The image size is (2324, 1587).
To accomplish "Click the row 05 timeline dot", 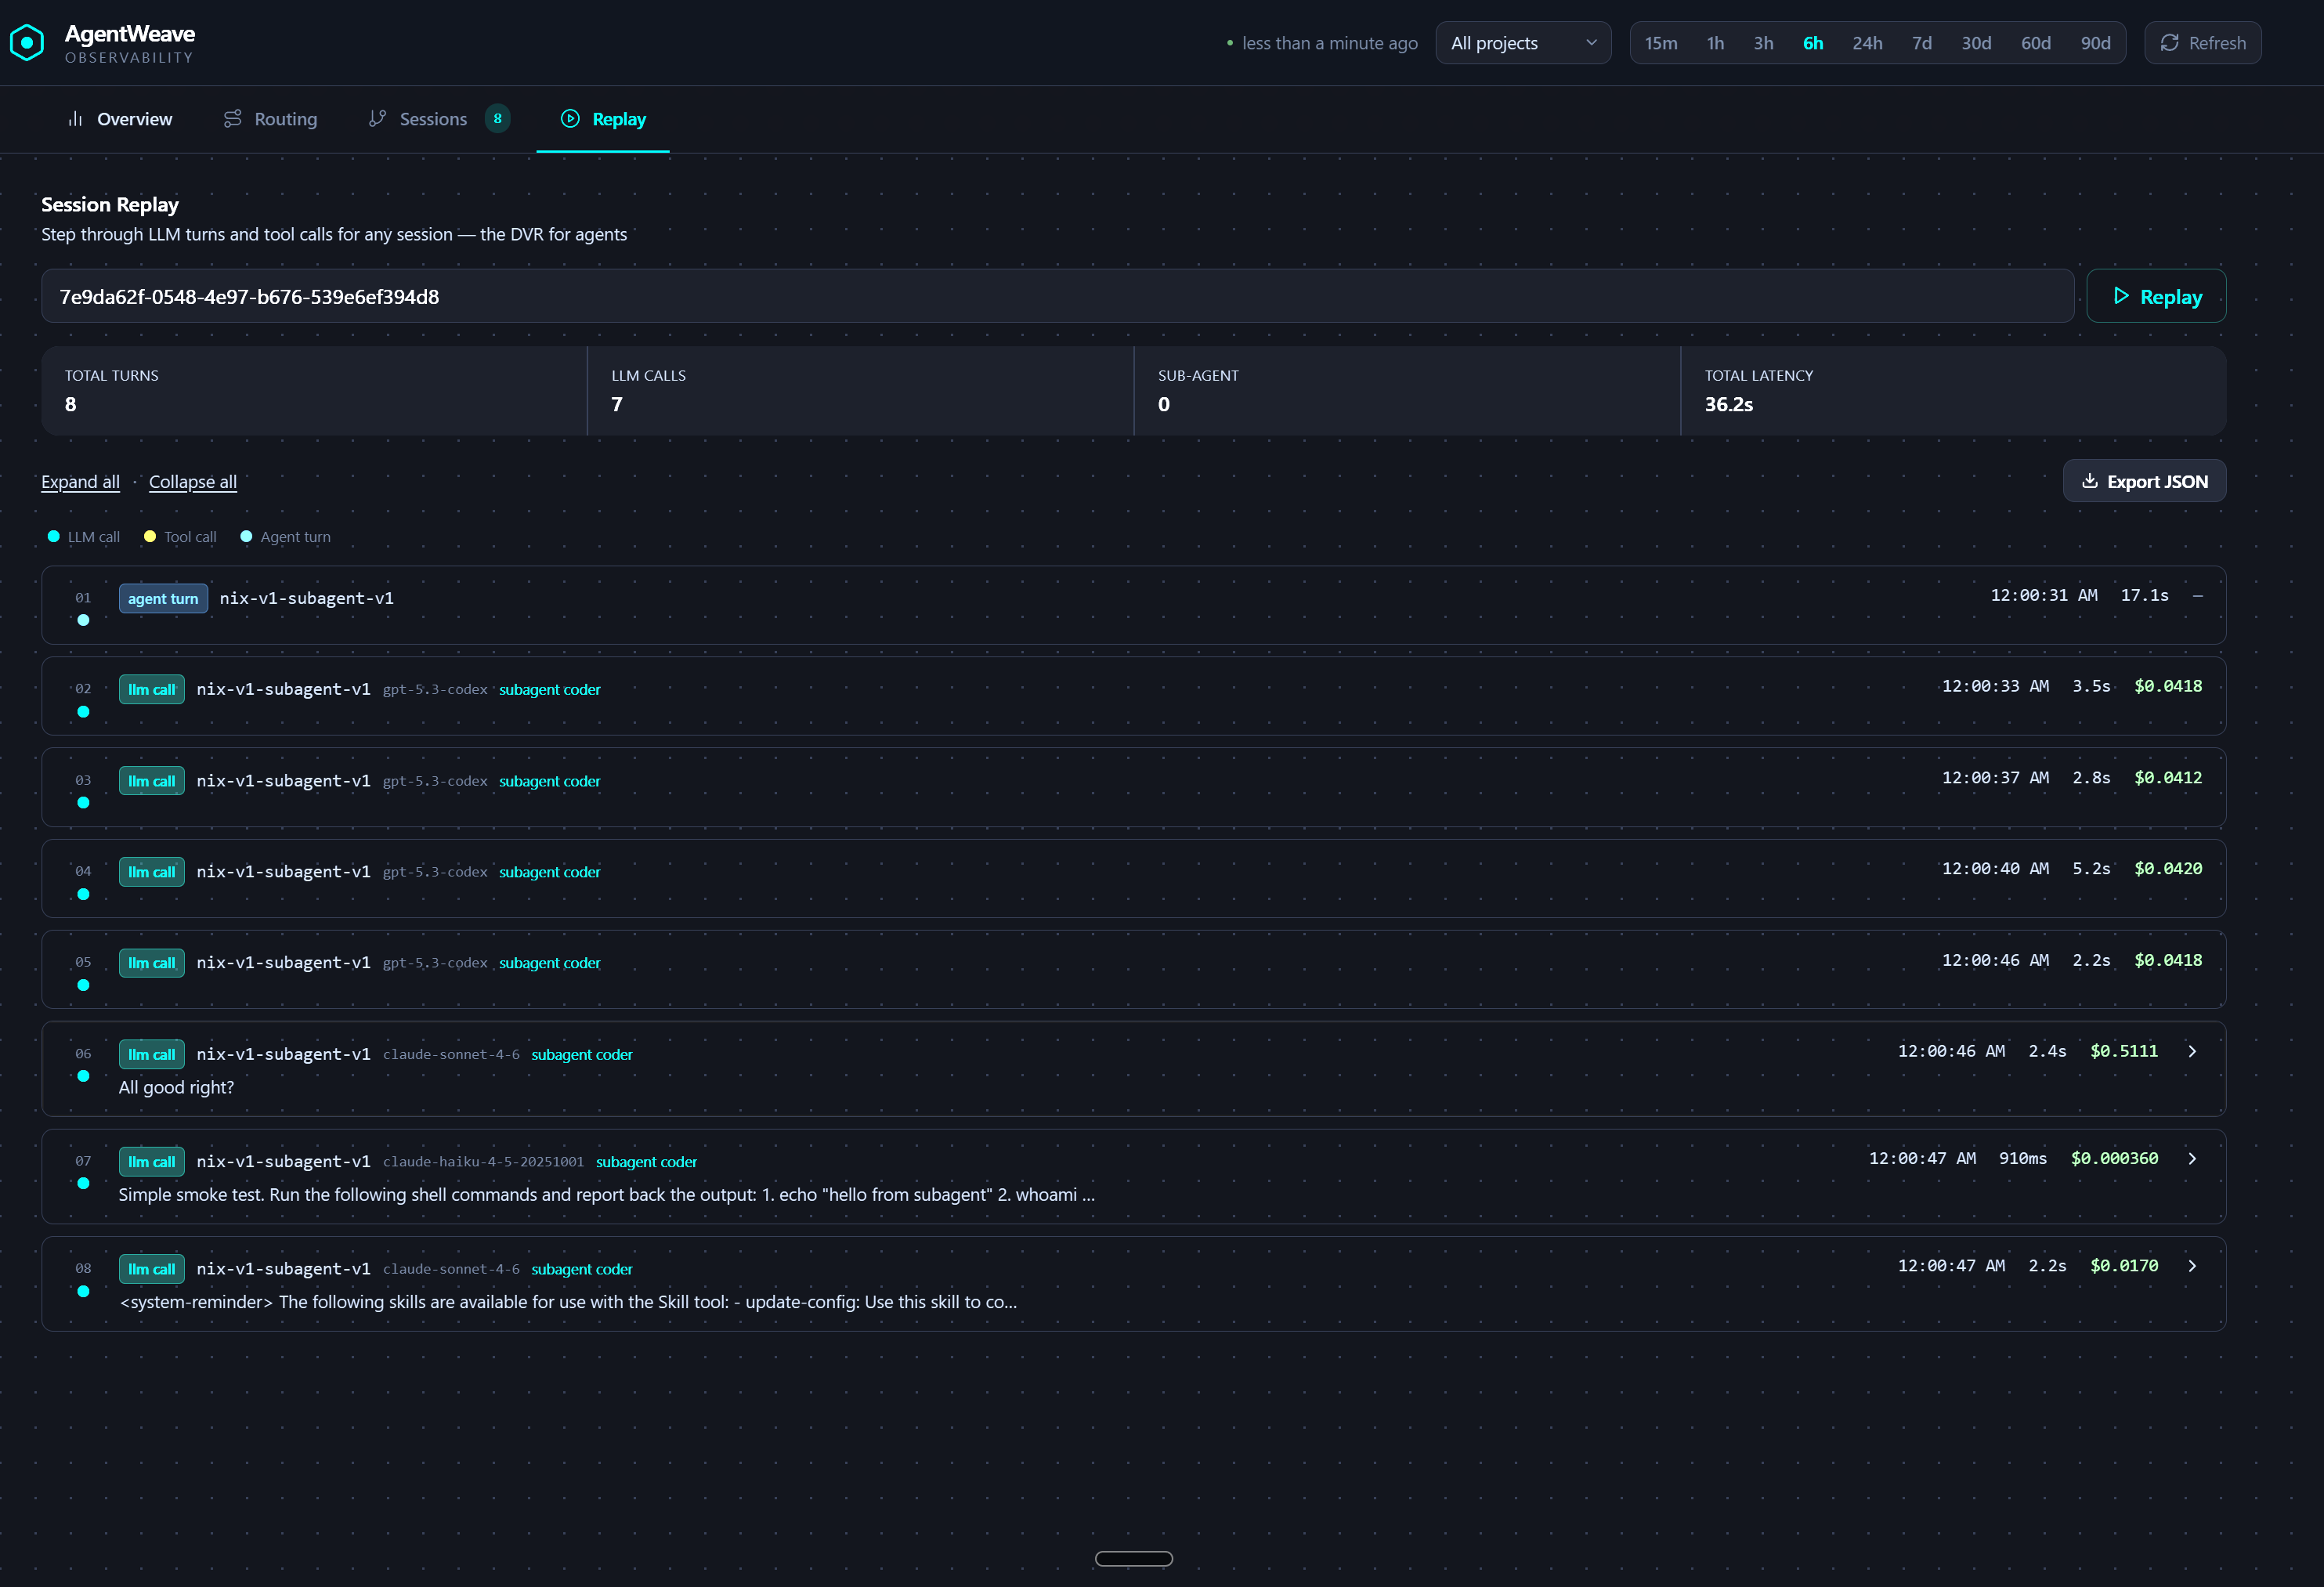I will tap(83, 985).
